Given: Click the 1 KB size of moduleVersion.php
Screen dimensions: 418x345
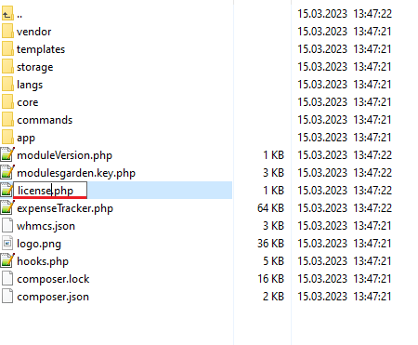Looking at the screenshot, I should point(274,155).
